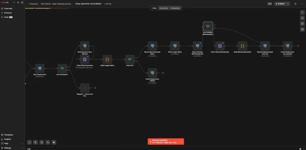The image size is (306, 150).
Task: Select the Fetch Whop Payments HTTP node
Action: coord(85,60)
